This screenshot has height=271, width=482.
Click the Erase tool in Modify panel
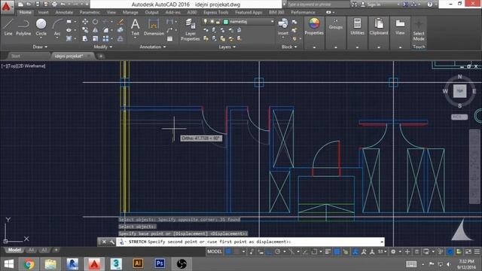(x=120, y=22)
